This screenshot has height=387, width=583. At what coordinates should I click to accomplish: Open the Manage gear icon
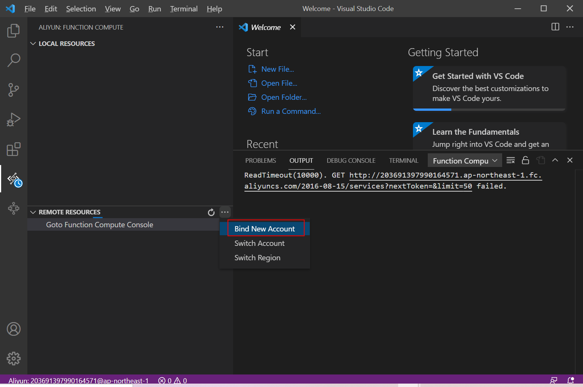tap(14, 358)
